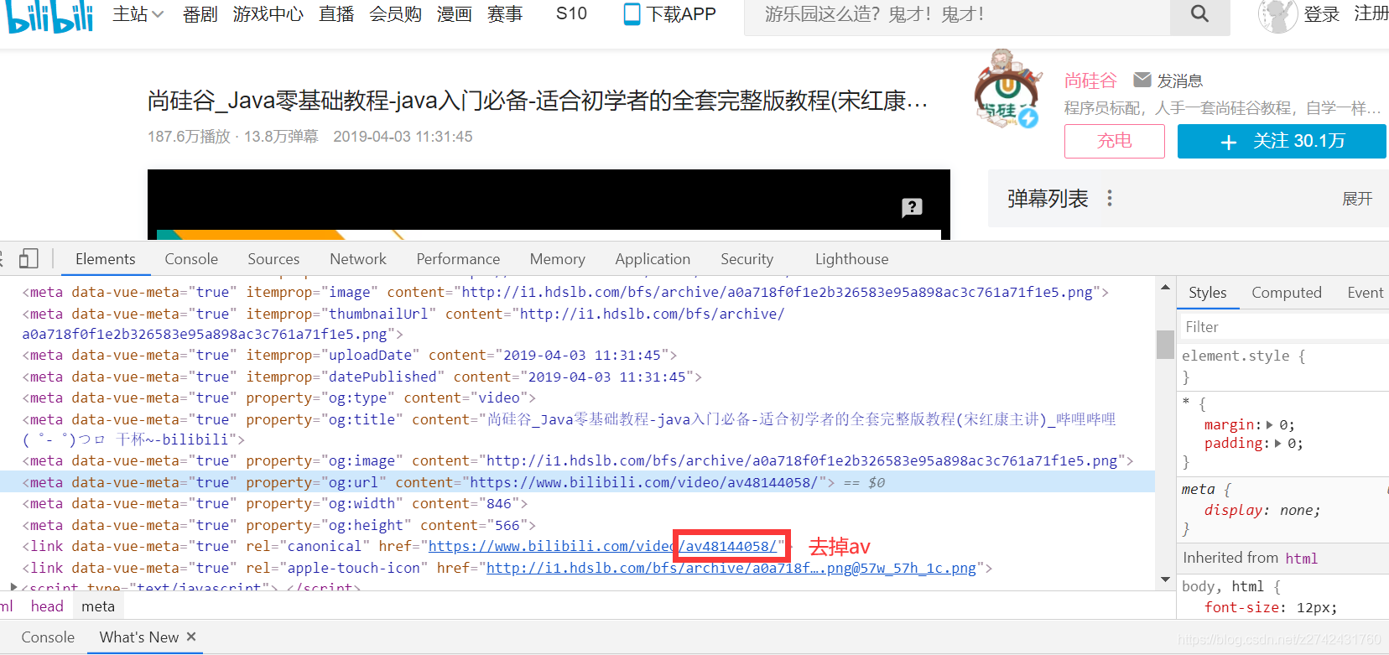Screen dimensions: 1389x655
Task: Click the html link in Inherited from
Action: coord(1301,559)
